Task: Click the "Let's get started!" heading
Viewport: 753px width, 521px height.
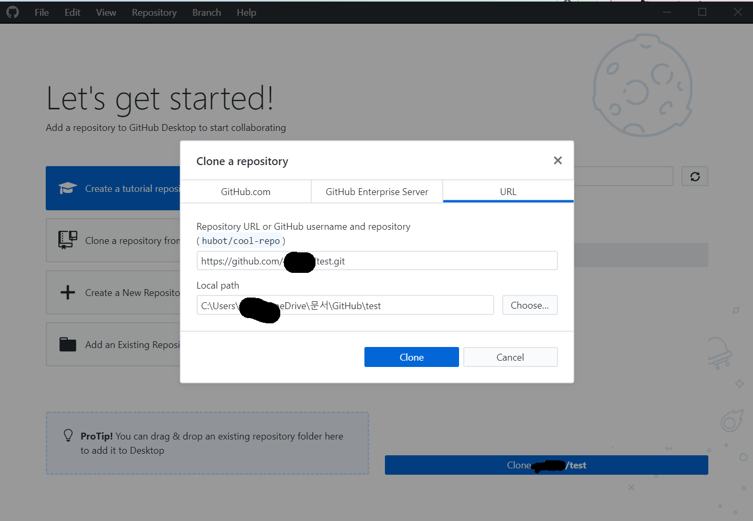Action: (x=160, y=98)
